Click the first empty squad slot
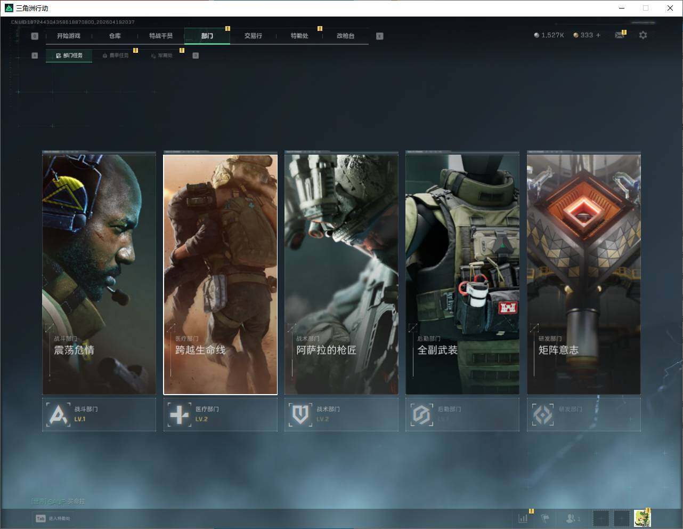Image resolution: width=683 pixels, height=529 pixels. pyautogui.click(x=600, y=518)
